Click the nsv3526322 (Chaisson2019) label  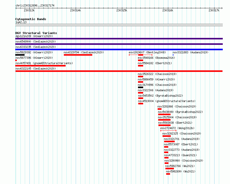157,74
